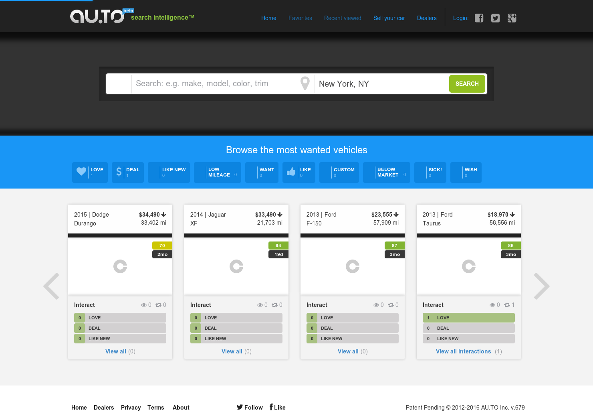593x416 pixels.
Task: Focus the make, model, color search field
Action: [214, 84]
